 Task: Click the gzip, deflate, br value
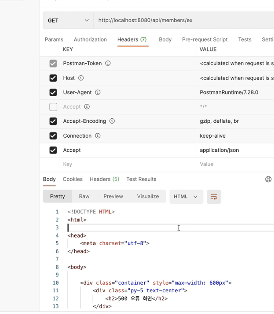(219, 121)
